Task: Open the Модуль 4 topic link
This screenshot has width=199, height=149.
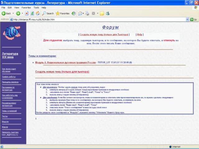Action: (x=65, y=62)
